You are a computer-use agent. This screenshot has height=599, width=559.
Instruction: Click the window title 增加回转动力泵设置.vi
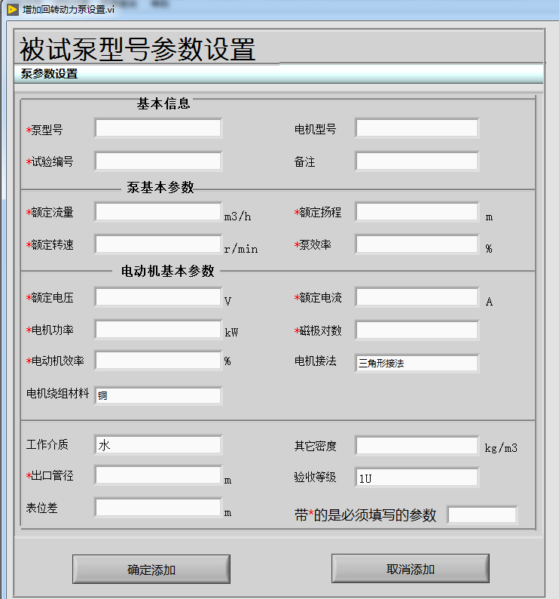(69, 10)
